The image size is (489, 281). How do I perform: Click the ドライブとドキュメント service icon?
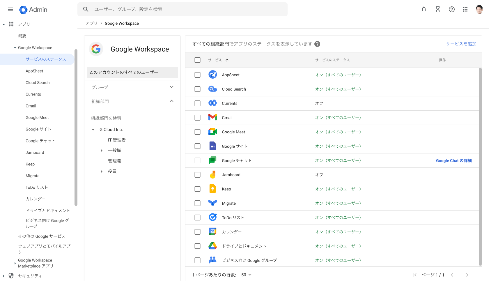(213, 246)
